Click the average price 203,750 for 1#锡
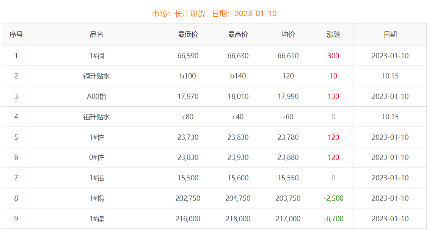The image size is (429, 230). [288, 198]
